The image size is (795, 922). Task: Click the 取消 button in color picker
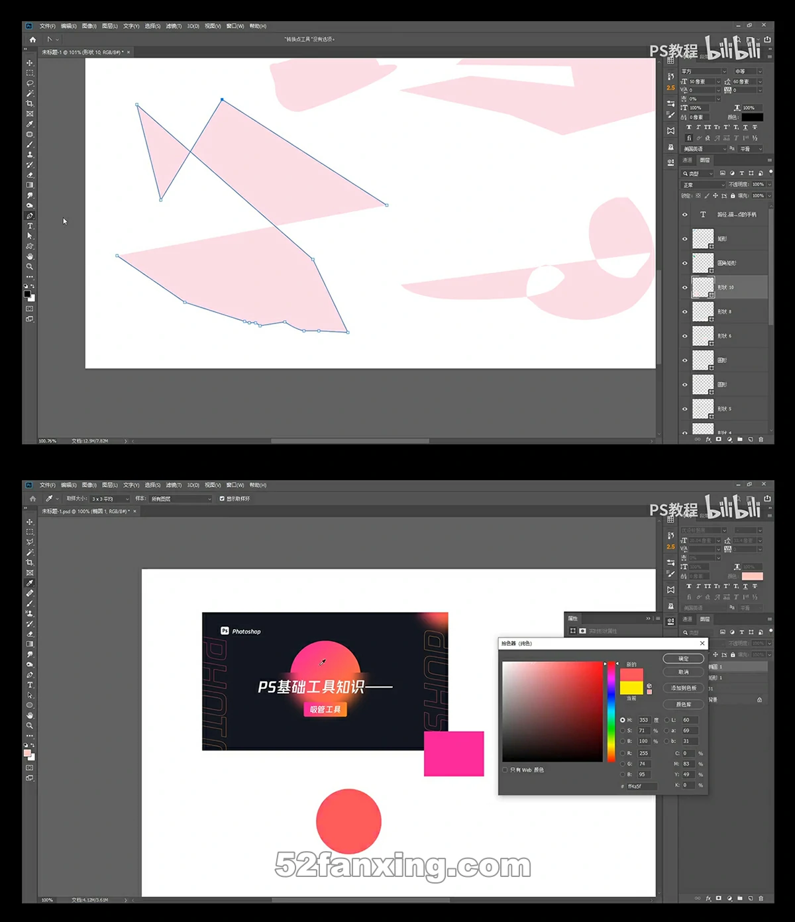683,672
